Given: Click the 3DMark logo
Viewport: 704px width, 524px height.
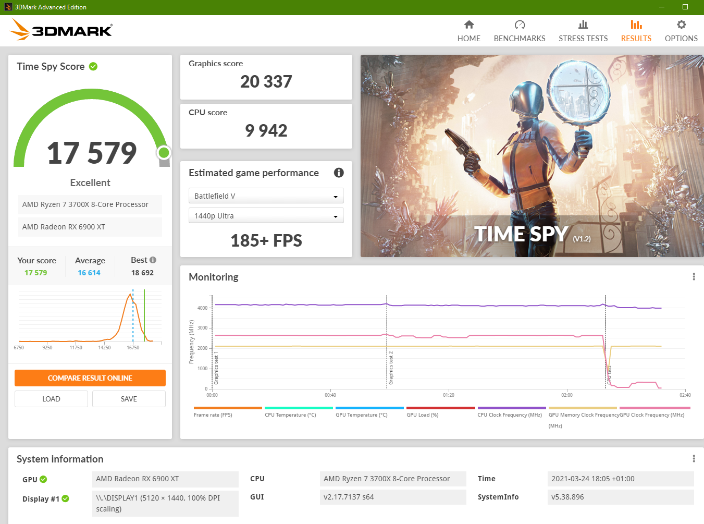Looking at the screenshot, I should (61, 30).
